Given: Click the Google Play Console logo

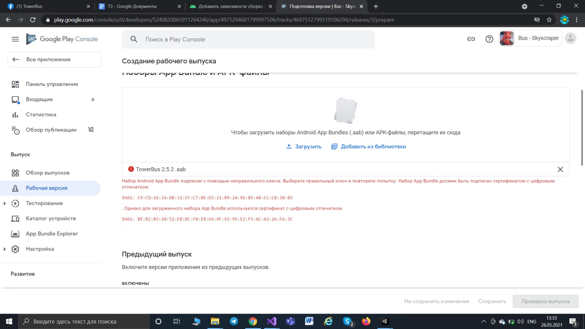Looking at the screenshot, I should click(x=62, y=39).
